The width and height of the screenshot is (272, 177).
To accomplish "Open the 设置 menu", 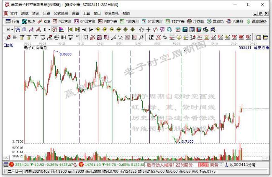I will click(x=75, y=13).
